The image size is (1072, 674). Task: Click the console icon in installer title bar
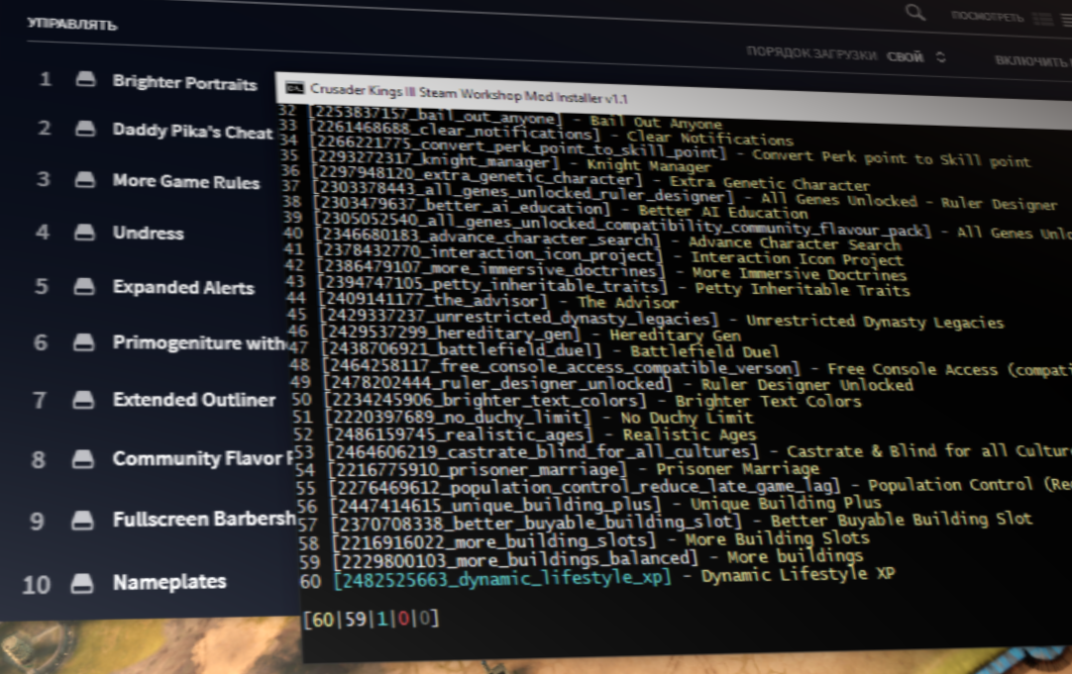tap(294, 88)
